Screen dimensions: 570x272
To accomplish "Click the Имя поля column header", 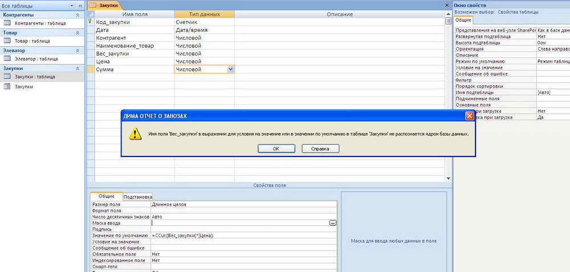I will click(x=135, y=14).
